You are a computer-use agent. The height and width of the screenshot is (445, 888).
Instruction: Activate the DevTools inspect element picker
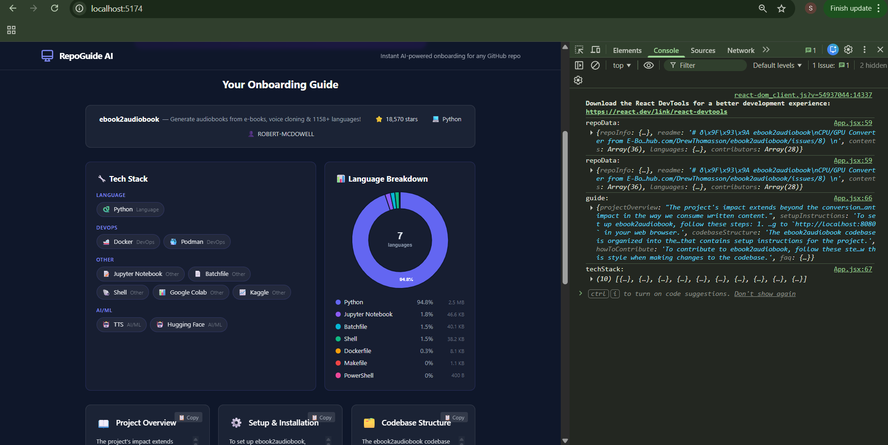point(579,50)
